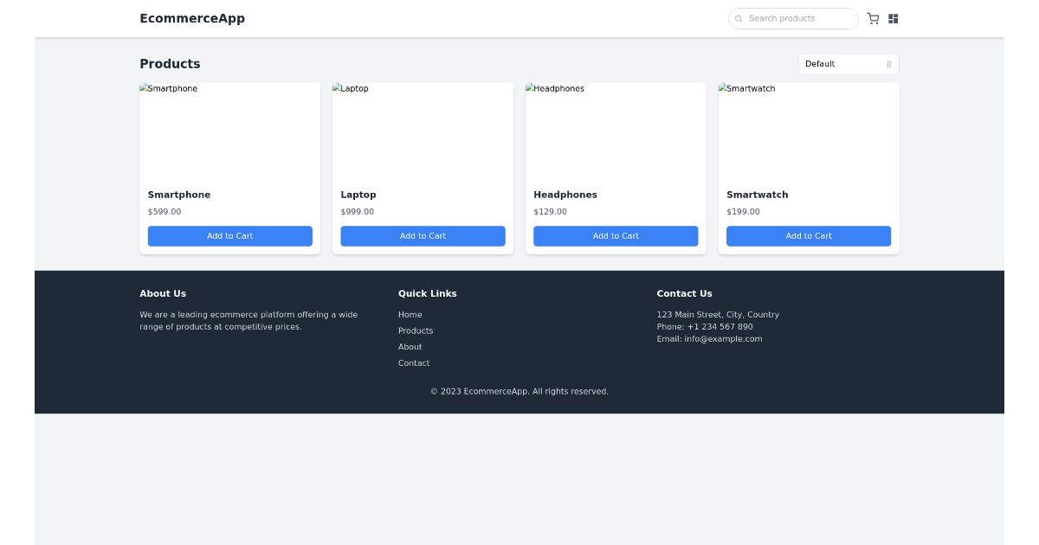1039x545 pixels.
Task: Add the Headphones to the cart
Action: (615, 235)
